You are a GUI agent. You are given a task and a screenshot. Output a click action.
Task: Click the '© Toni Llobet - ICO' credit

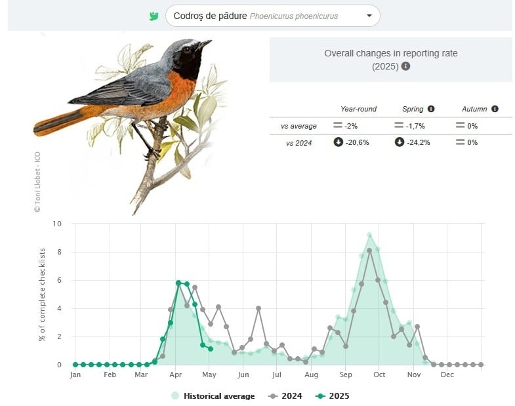pos(37,182)
